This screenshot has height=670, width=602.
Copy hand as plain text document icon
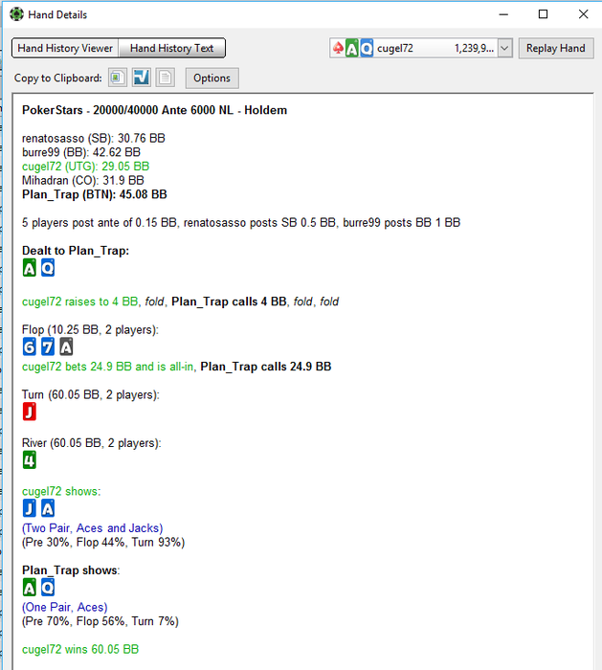click(165, 78)
